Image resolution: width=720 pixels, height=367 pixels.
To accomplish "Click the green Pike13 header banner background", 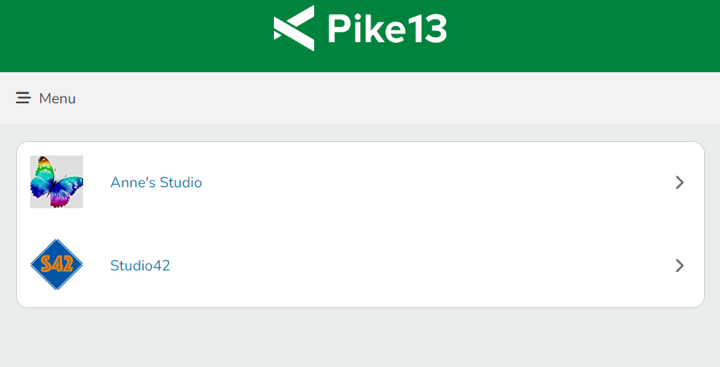I will point(126,35).
